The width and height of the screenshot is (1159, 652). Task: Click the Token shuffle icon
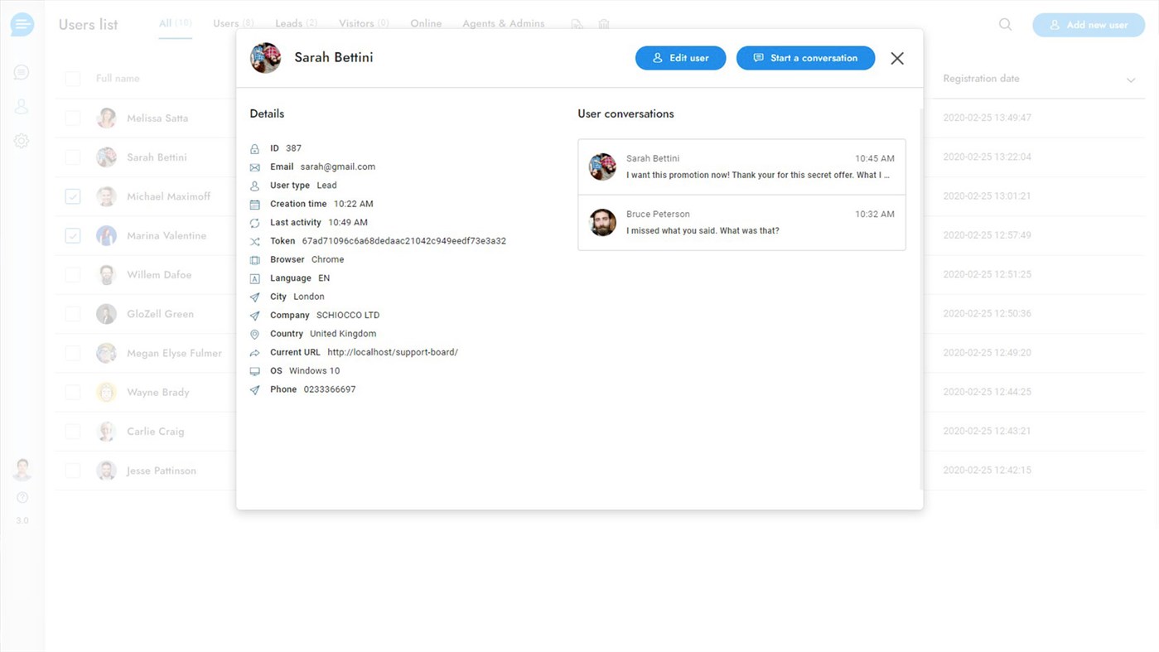(254, 242)
